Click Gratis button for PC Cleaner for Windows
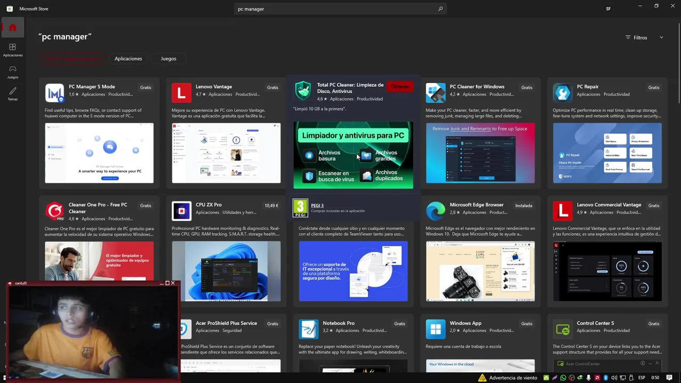This screenshot has width=681, height=383. [x=527, y=87]
